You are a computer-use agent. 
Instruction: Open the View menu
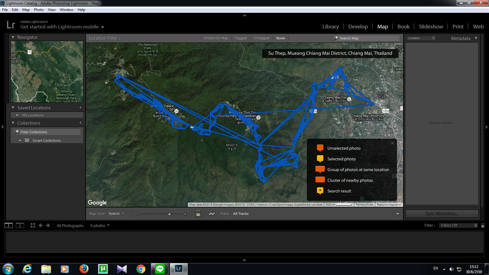click(x=52, y=10)
